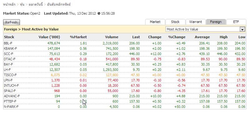Click the BBL-F stock symbol
Image resolution: width=251 pixels, height=115 pixels.
coord(8,43)
